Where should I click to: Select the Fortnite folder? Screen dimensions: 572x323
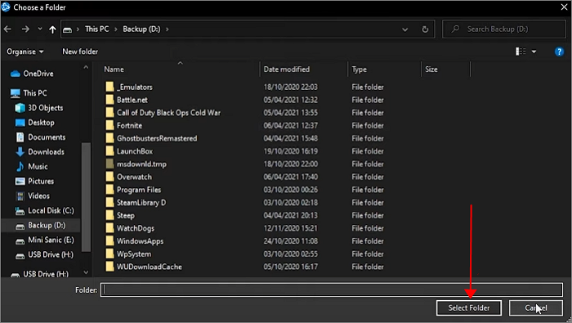129,126
